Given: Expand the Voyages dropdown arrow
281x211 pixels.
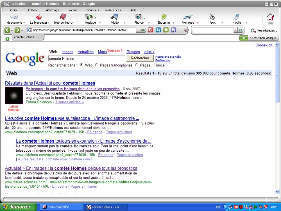Looking at the screenshot, I should tap(198, 23).
